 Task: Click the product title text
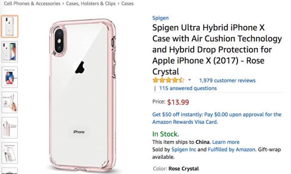click(217, 50)
